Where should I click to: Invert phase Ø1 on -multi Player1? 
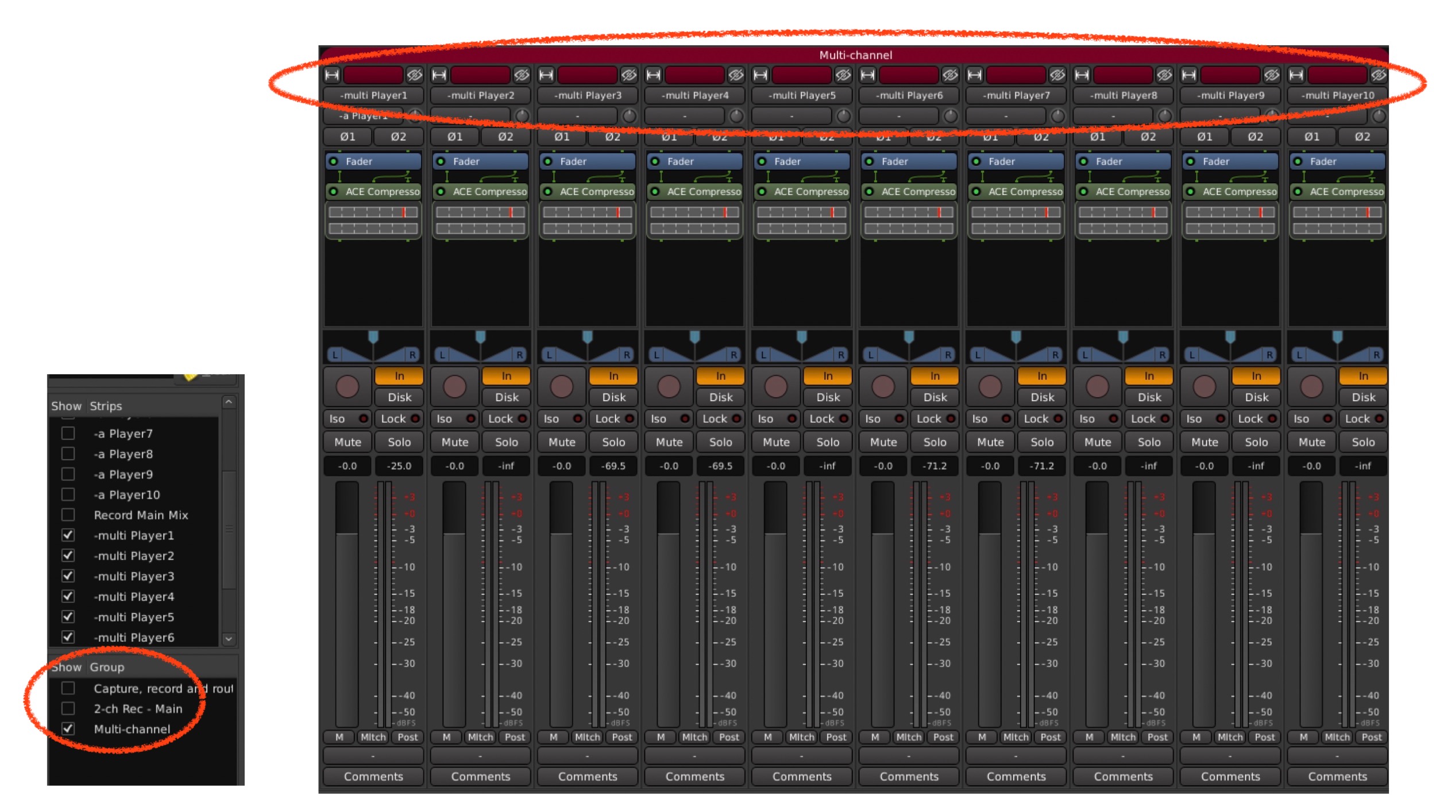348,137
